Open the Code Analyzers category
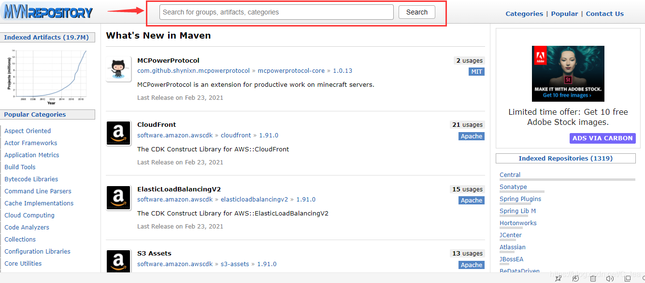Viewport: 645px width, 283px height. (27, 227)
